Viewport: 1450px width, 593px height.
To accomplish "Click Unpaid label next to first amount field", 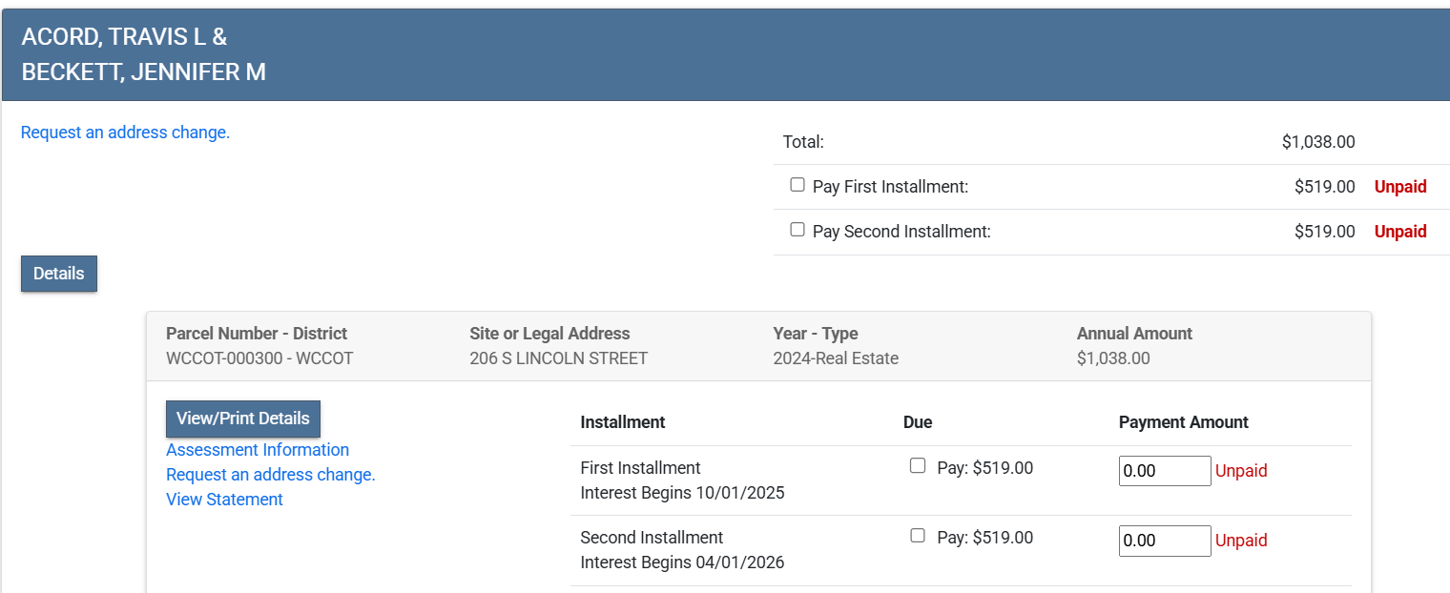I will point(1241,471).
